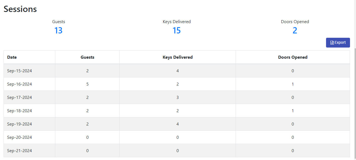Select the Sep-16-2024 date cell
This screenshot has height=160, width=356.
coord(20,84)
